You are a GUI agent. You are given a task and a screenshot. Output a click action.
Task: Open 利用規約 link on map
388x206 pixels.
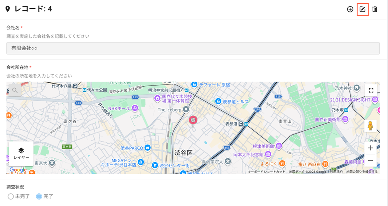tap(336, 172)
